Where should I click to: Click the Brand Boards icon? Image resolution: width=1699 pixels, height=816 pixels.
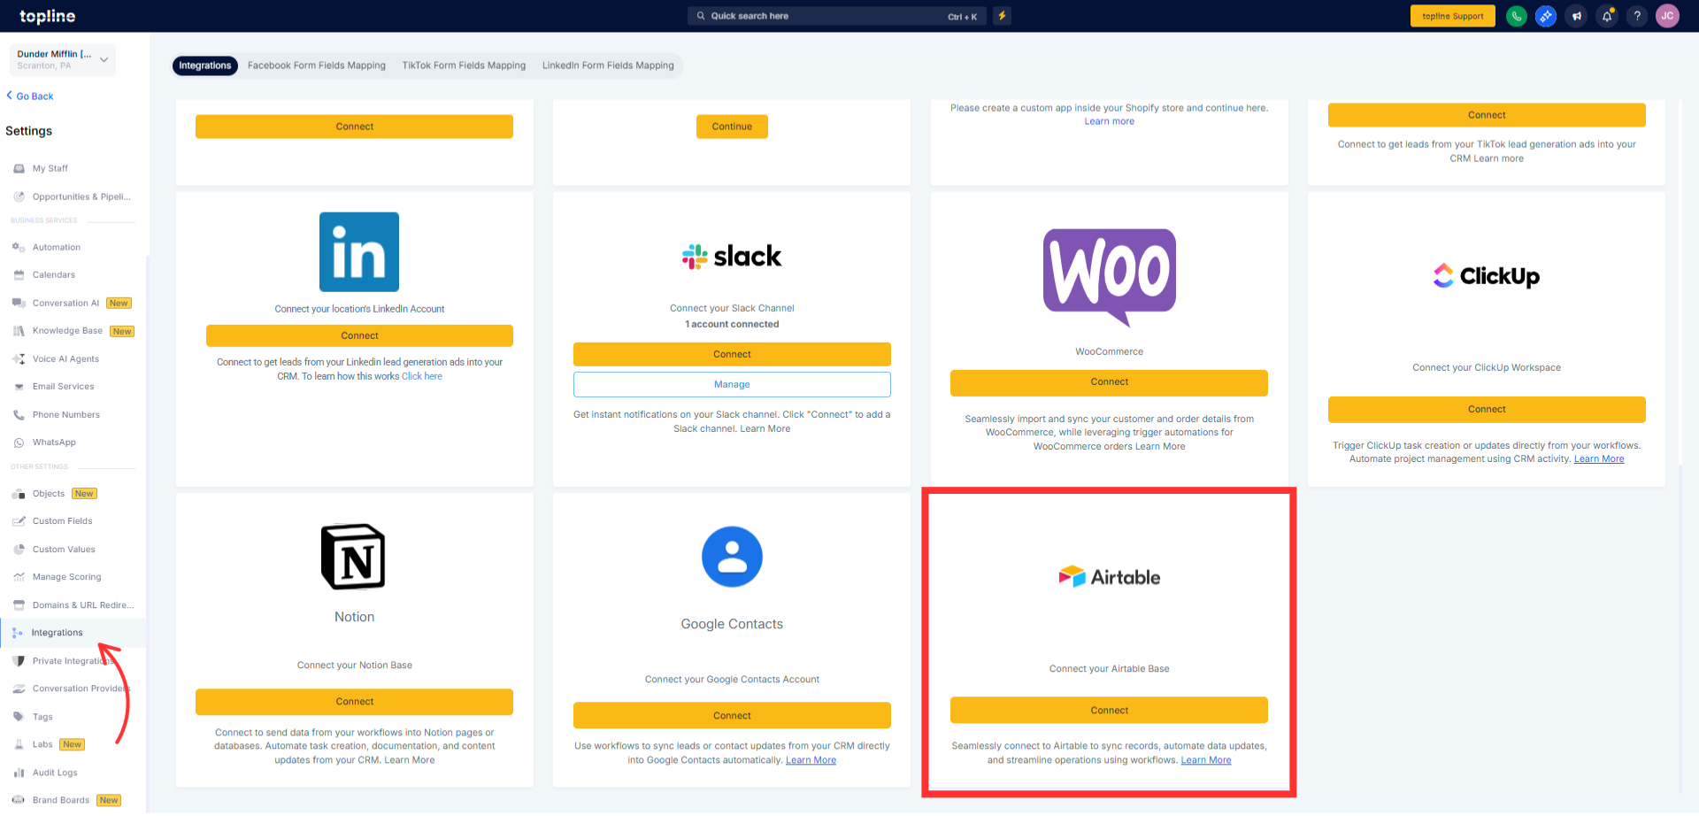(x=19, y=800)
